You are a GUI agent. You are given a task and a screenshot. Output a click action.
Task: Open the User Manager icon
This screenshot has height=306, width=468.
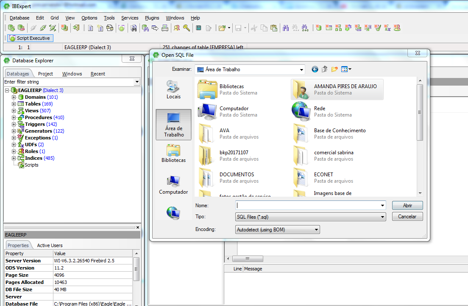[x=177, y=28]
